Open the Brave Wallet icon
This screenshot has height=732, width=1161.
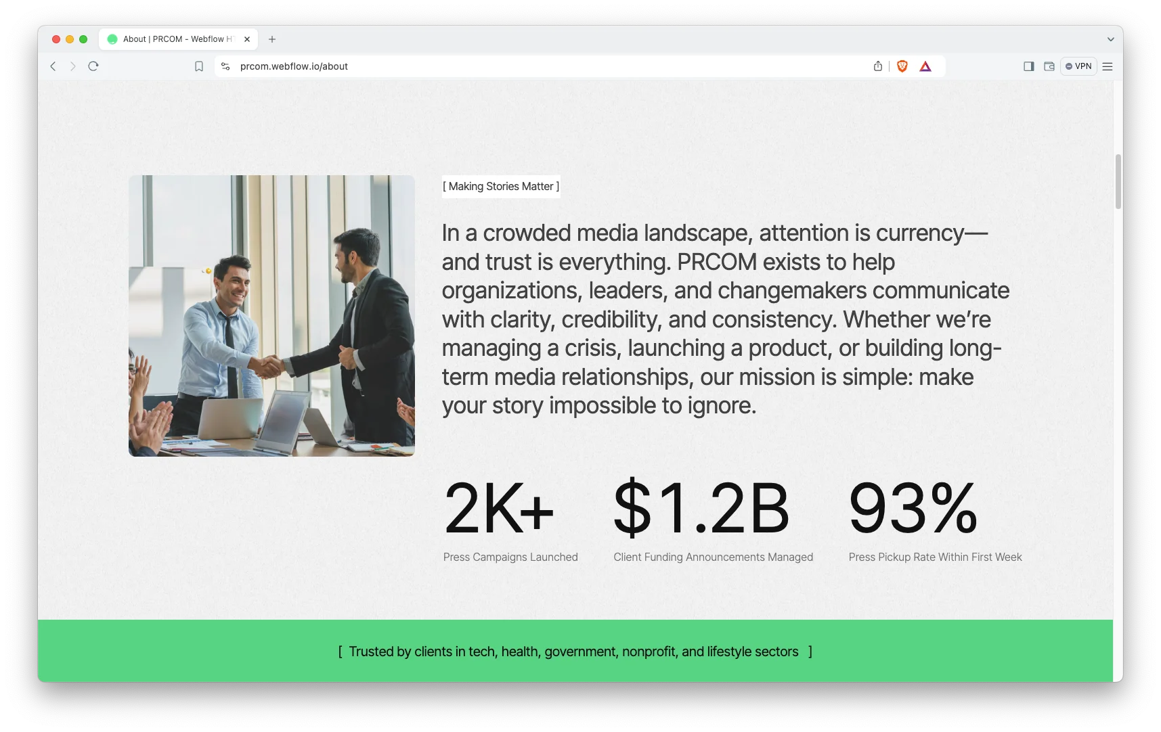[1049, 66]
